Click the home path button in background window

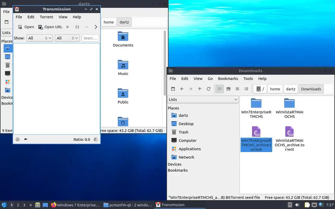click(x=109, y=22)
